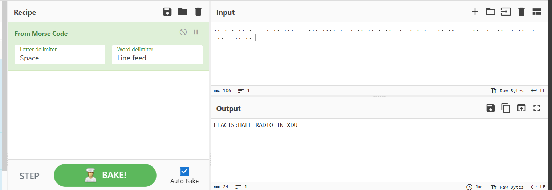Maximise the output pane
The width and height of the screenshot is (552, 190).
[537, 108]
